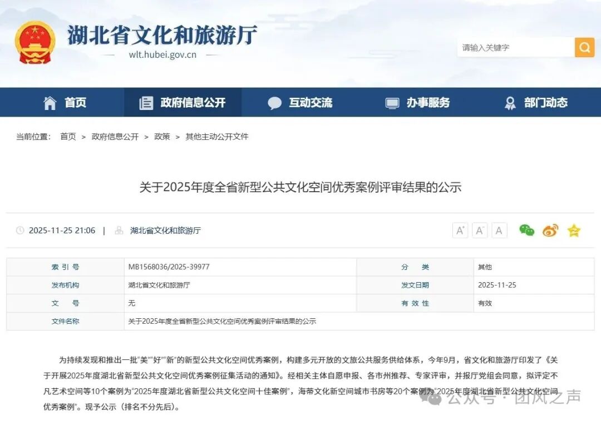Increase font size with A+ button
The image size is (601, 421).
pyautogui.click(x=460, y=230)
